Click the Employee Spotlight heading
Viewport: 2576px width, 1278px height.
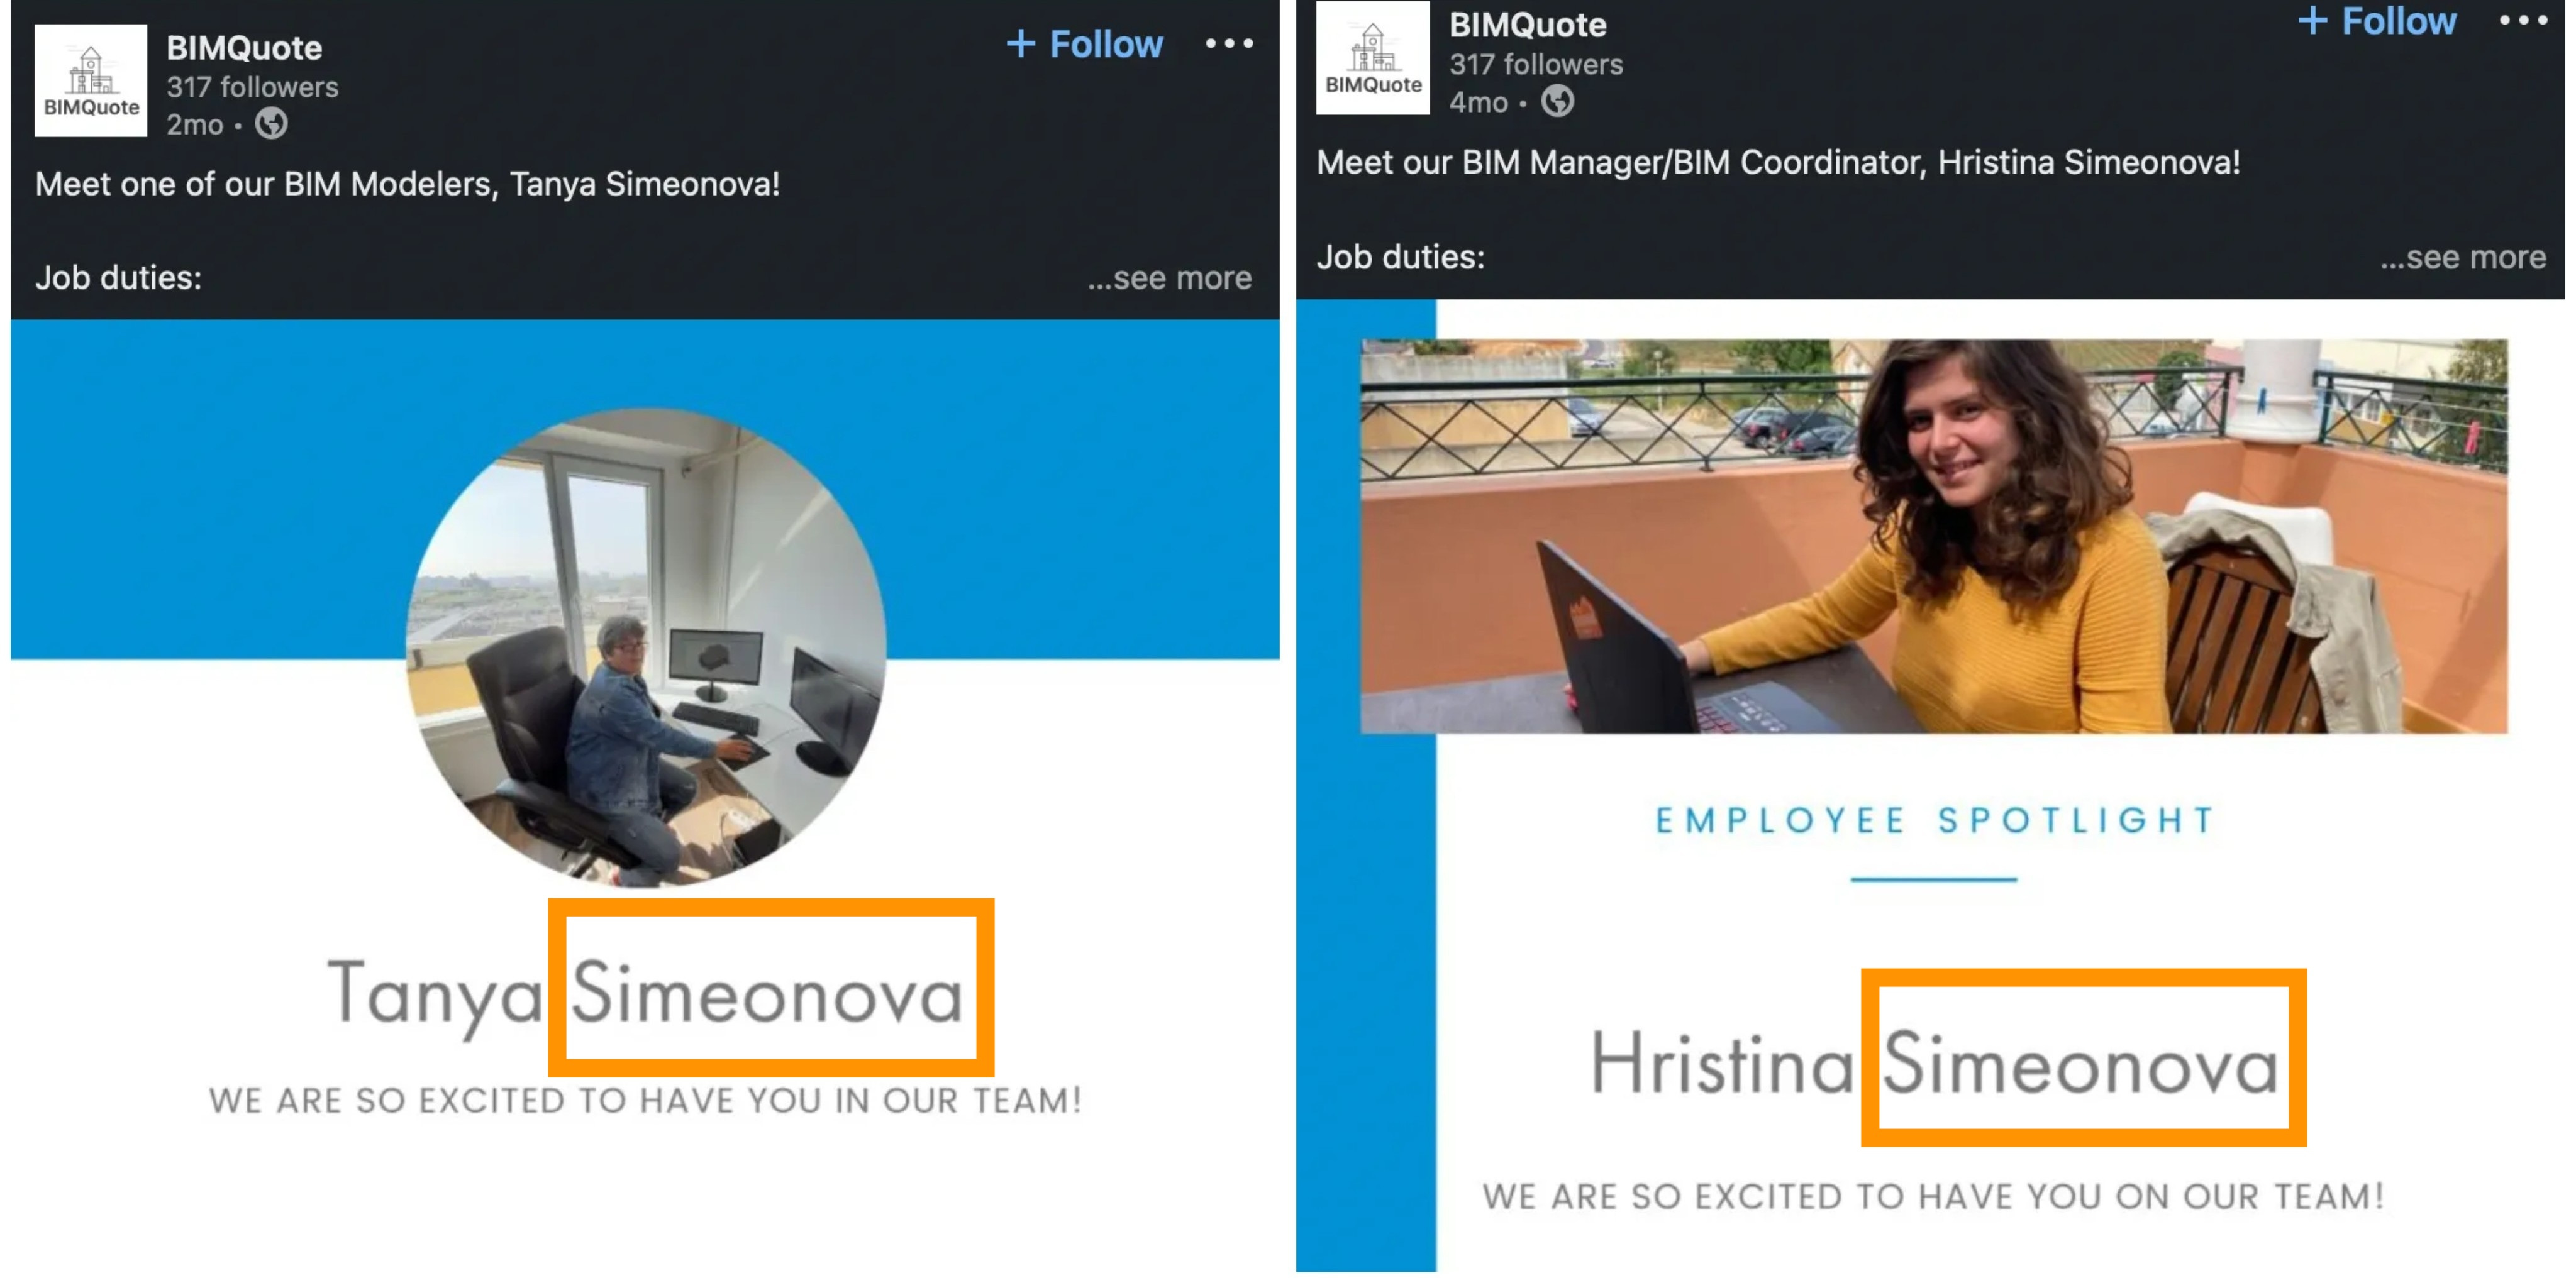pos(1934,820)
